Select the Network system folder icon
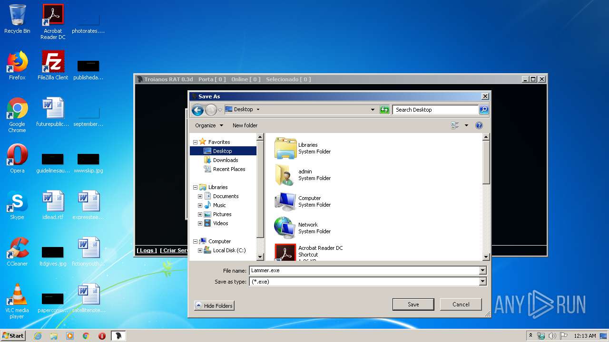 tap(285, 228)
